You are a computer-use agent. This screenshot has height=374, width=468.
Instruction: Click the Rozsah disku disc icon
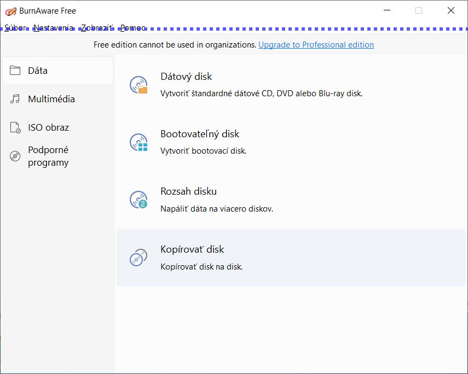click(x=138, y=200)
